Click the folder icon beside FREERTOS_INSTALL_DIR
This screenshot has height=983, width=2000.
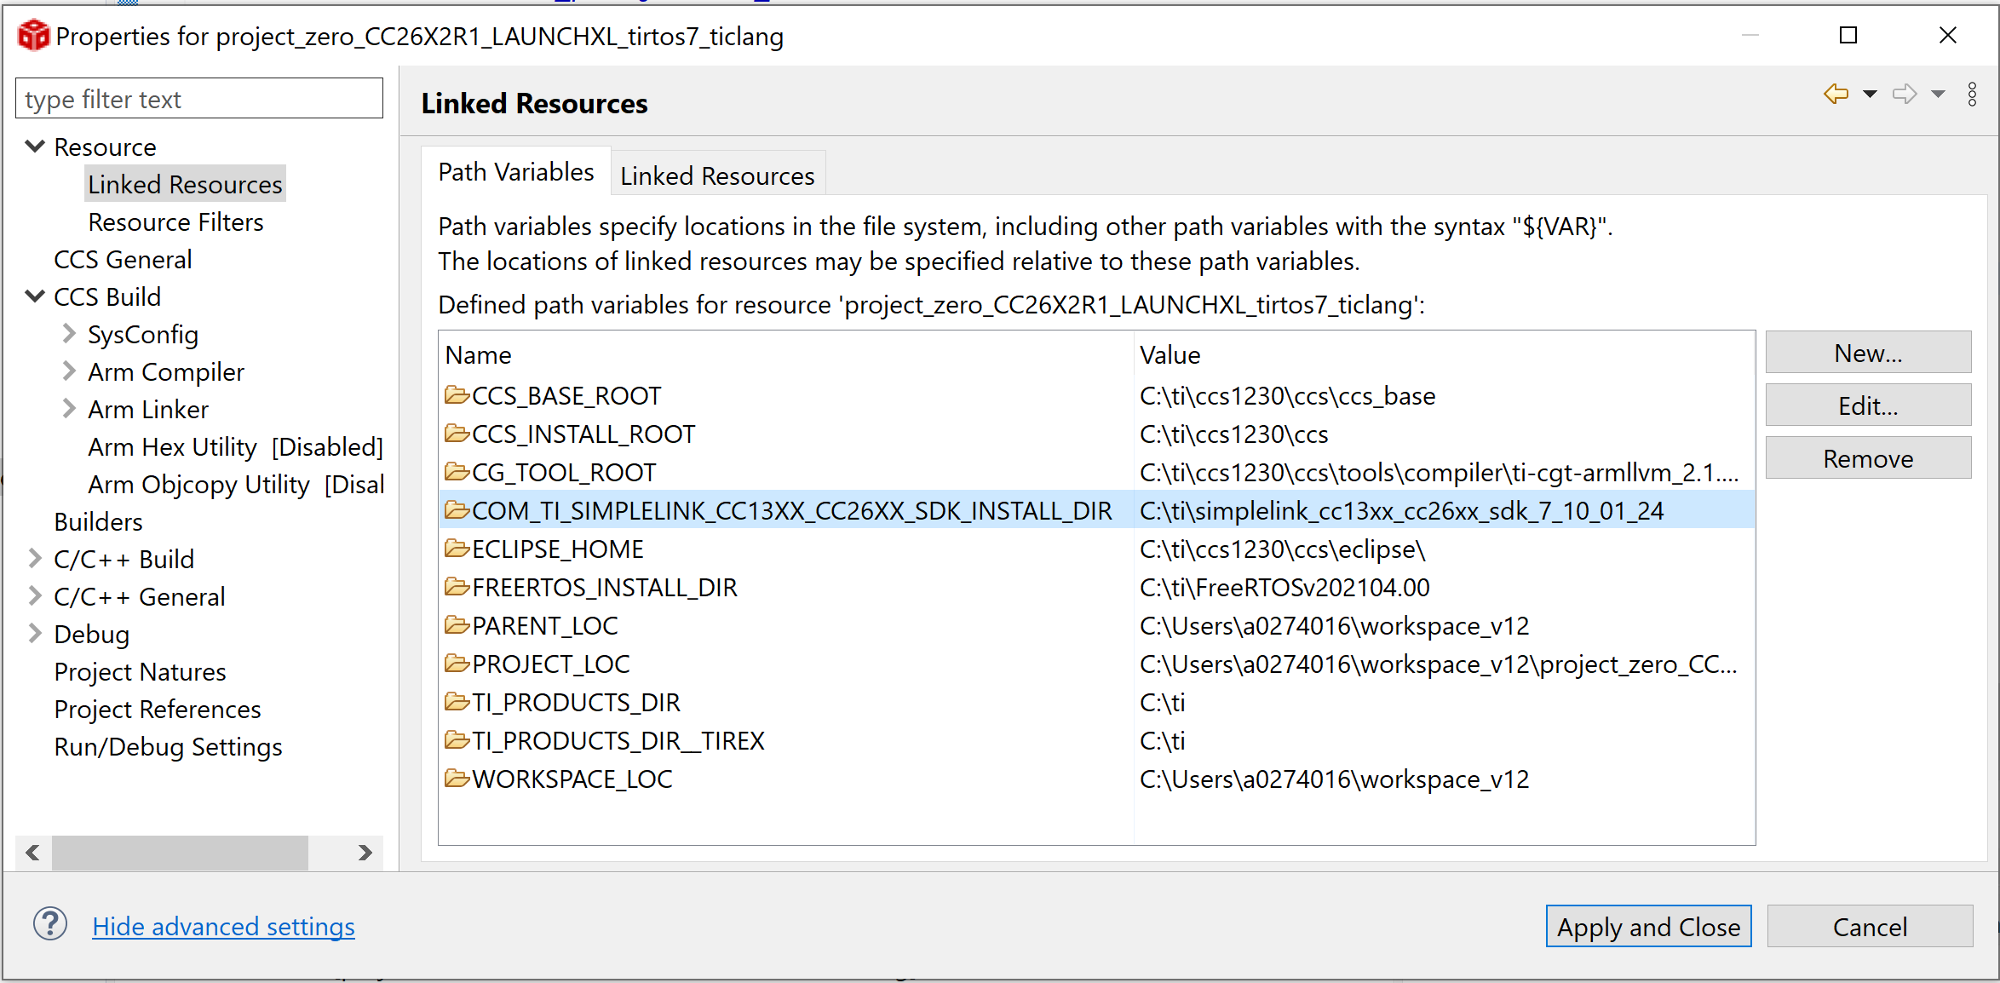457,586
